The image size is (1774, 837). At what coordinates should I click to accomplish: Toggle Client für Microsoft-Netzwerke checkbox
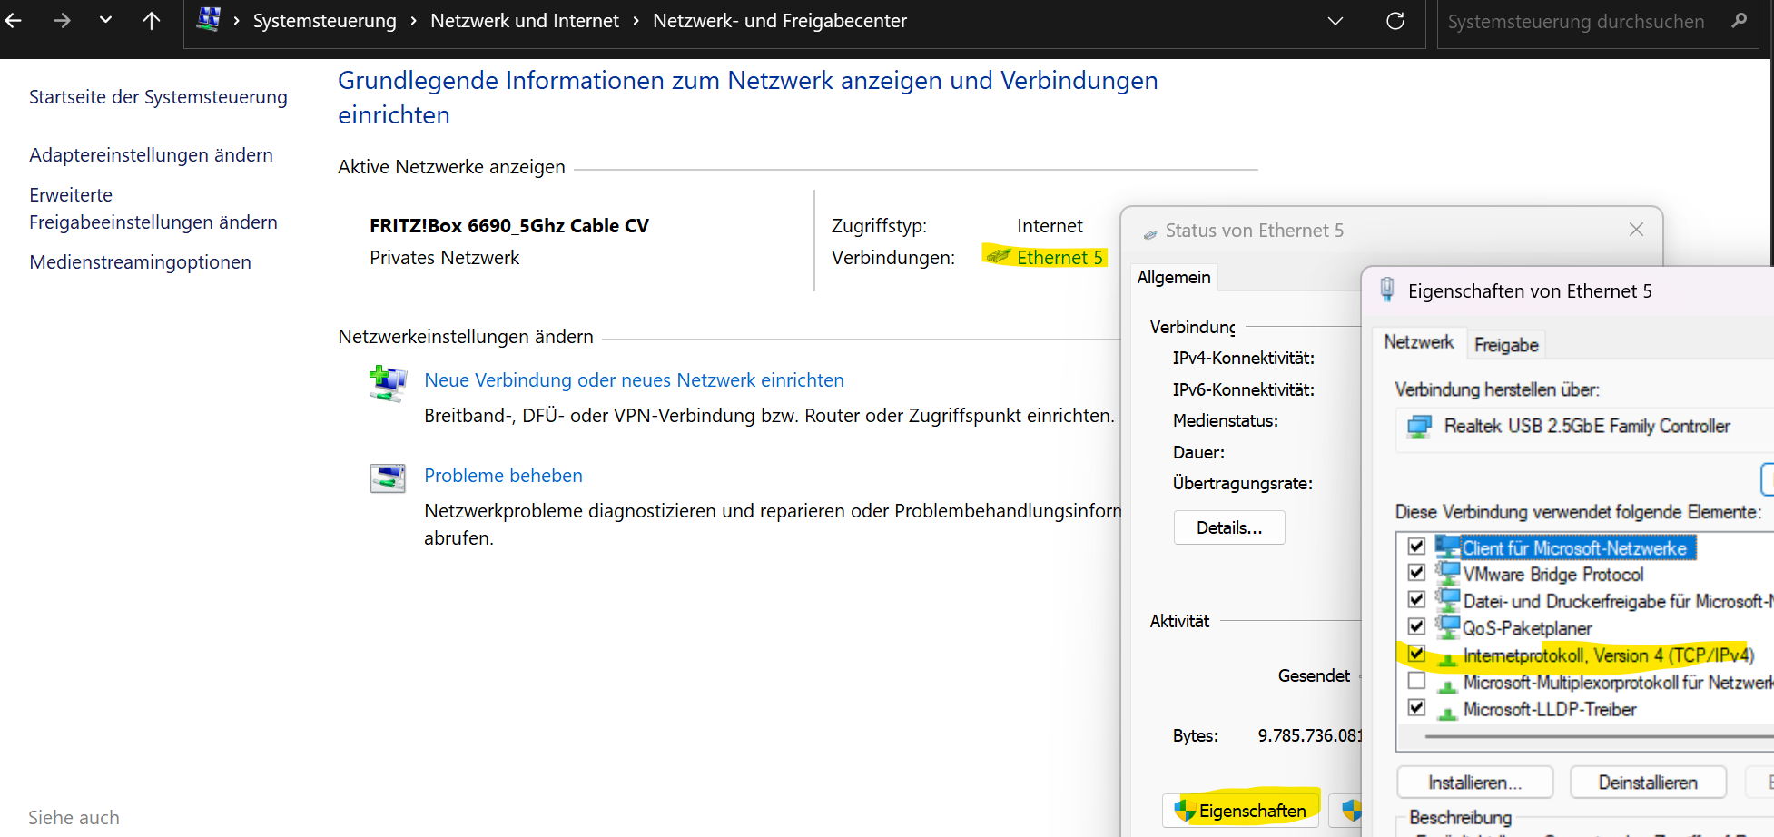pyautogui.click(x=1416, y=547)
